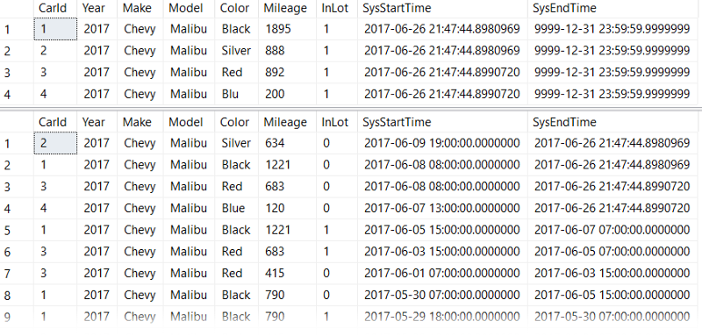Select the highlighted CarId 2 cell in bottom grid
The width and height of the screenshot is (702, 336).
(55, 143)
